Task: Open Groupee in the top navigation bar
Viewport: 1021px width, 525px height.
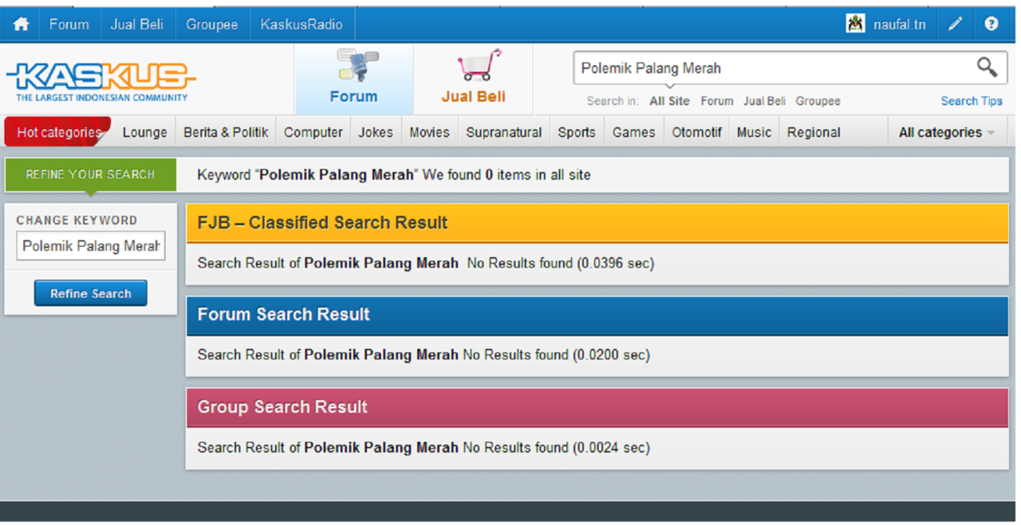Action: (212, 24)
